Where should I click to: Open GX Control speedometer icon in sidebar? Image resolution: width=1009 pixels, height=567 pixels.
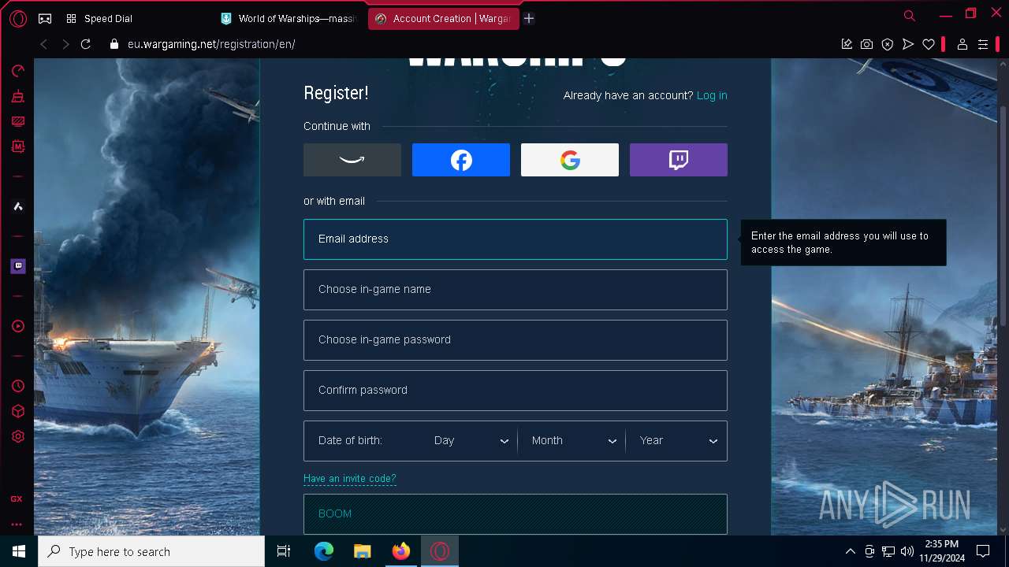point(17,71)
